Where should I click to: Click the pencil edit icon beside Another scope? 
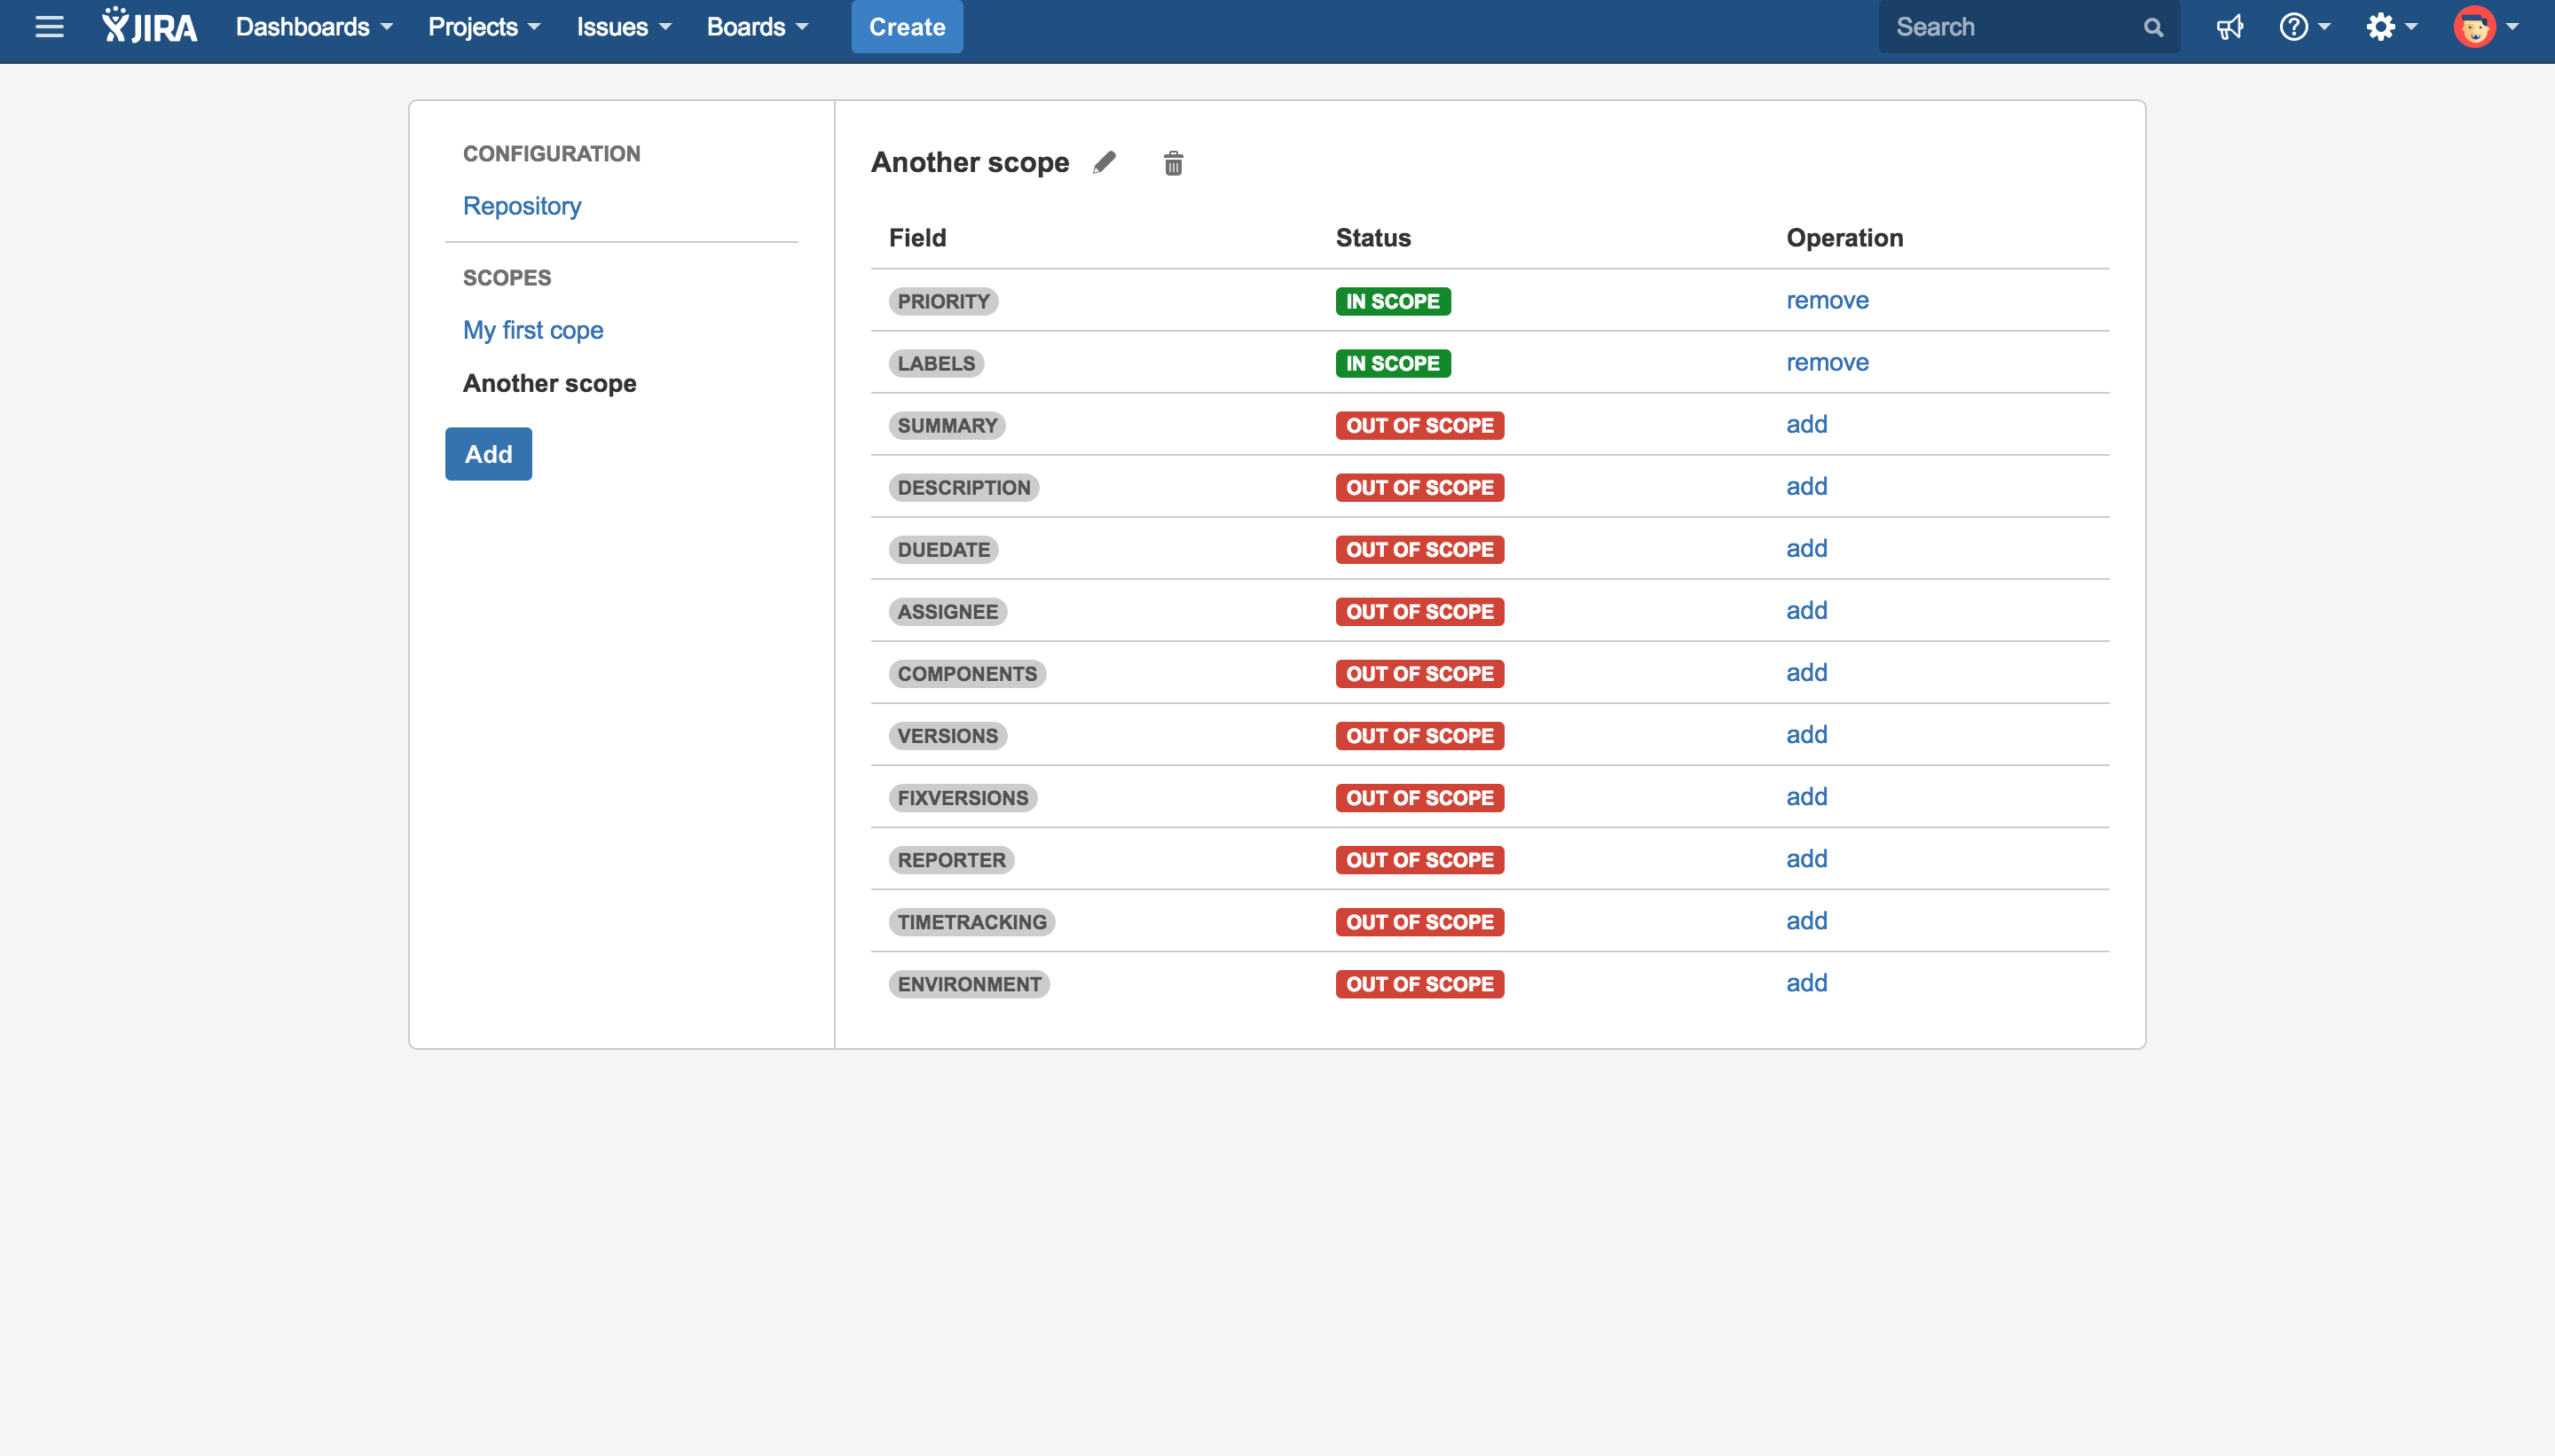(x=1105, y=162)
